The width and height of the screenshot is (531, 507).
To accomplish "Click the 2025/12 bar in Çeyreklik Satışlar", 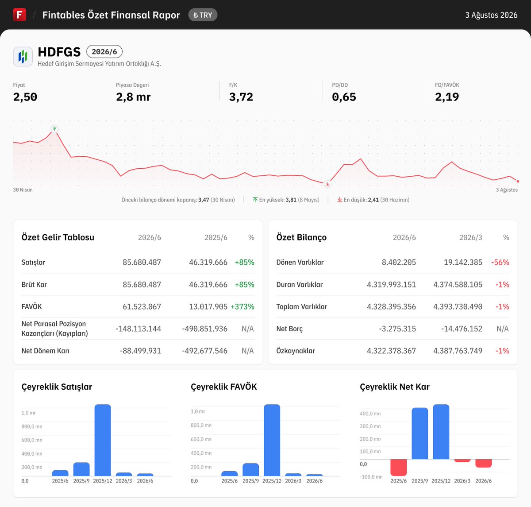I will tap(103, 440).
